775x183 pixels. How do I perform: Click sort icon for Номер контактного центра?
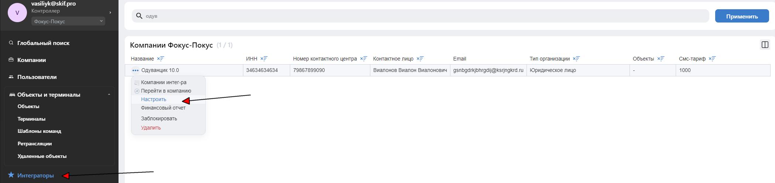[364, 59]
